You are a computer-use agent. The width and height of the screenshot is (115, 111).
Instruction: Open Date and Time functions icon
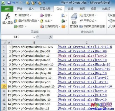[x=42, y=26]
